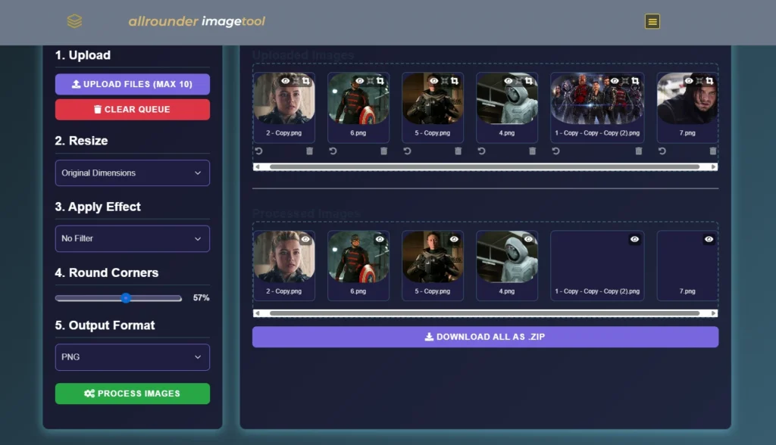Select uploaded 1 - Copy - Copy - Copy (2).png group thumbnail
The image size is (776, 445).
click(x=597, y=98)
